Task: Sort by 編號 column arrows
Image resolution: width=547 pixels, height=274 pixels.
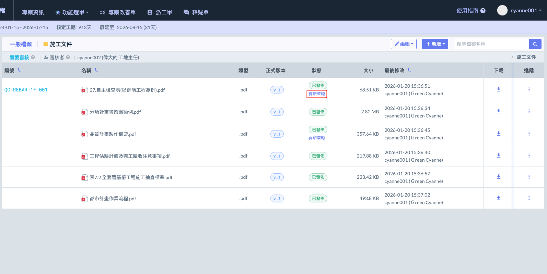Action: point(19,70)
